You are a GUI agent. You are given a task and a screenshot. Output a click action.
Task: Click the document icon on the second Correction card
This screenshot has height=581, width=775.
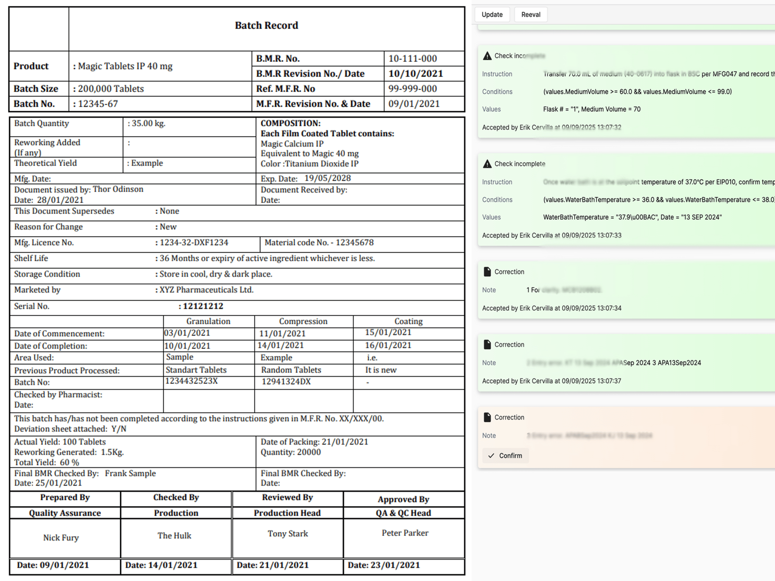(x=487, y=344)
